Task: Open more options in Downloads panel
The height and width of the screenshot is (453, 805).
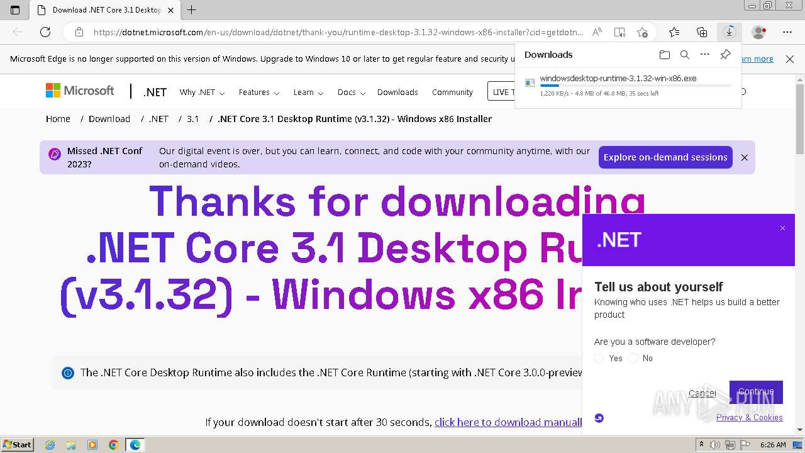Action: click(705, 55)
